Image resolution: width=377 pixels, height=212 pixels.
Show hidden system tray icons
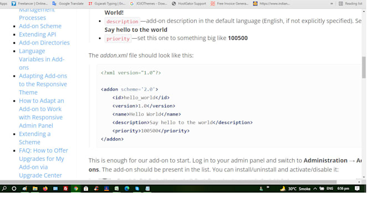coord(315,189)
